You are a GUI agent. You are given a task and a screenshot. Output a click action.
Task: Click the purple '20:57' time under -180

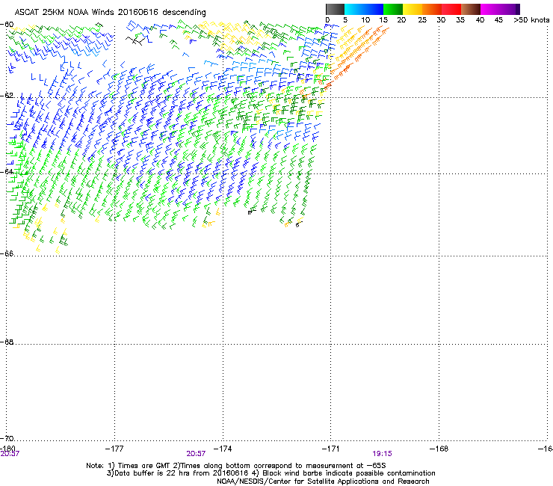(10, 454)
